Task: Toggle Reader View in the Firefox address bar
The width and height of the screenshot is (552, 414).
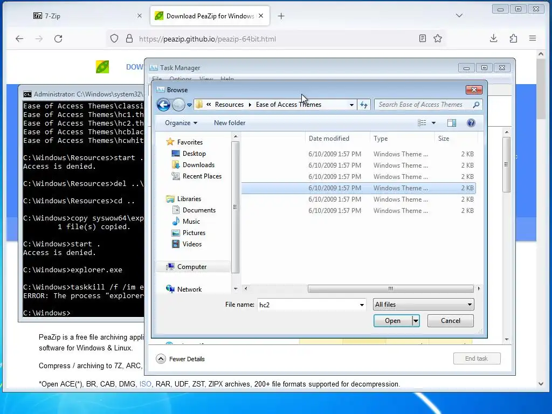Action: (x=423, y=39)
